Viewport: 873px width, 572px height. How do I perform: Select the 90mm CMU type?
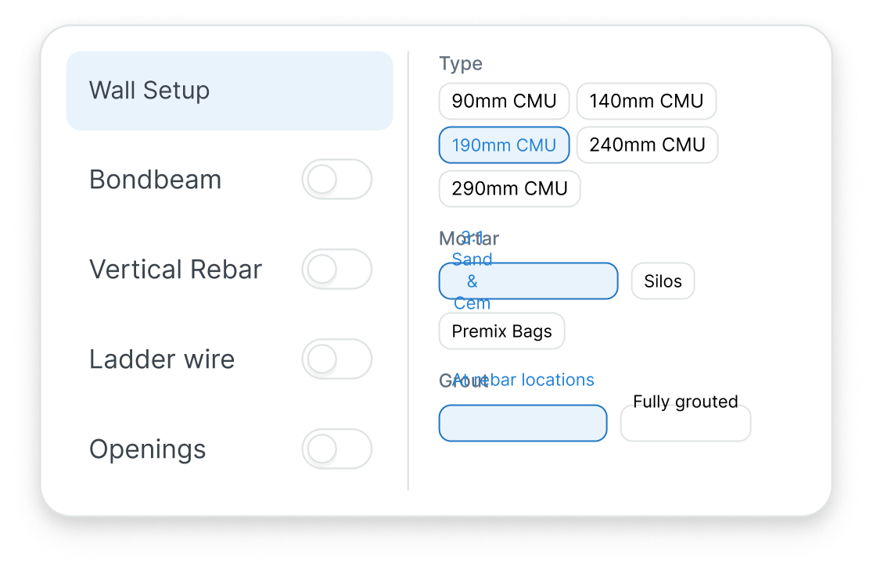[504, 101]
